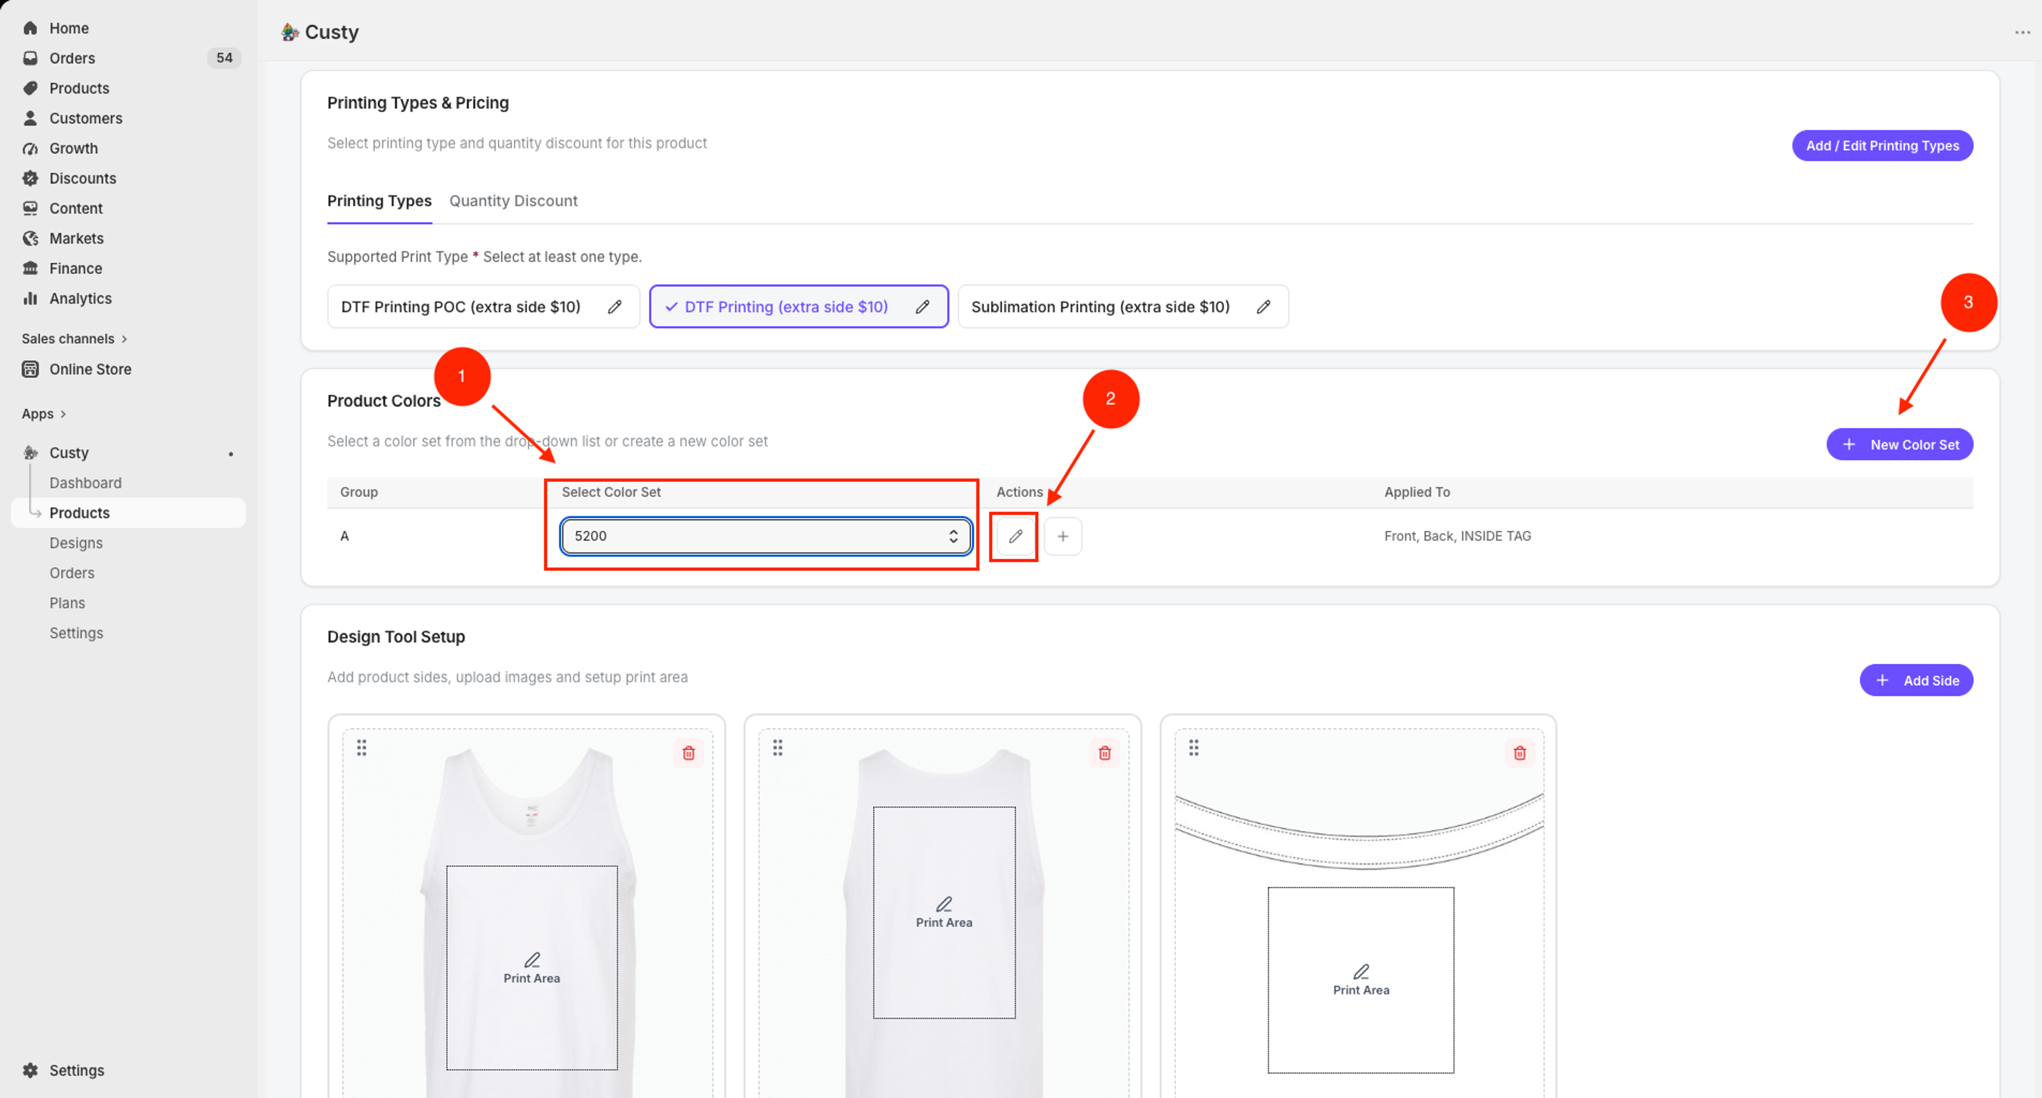Click the Print Area on the front tank top
Screen dimensions: 2042x1098
531,968
